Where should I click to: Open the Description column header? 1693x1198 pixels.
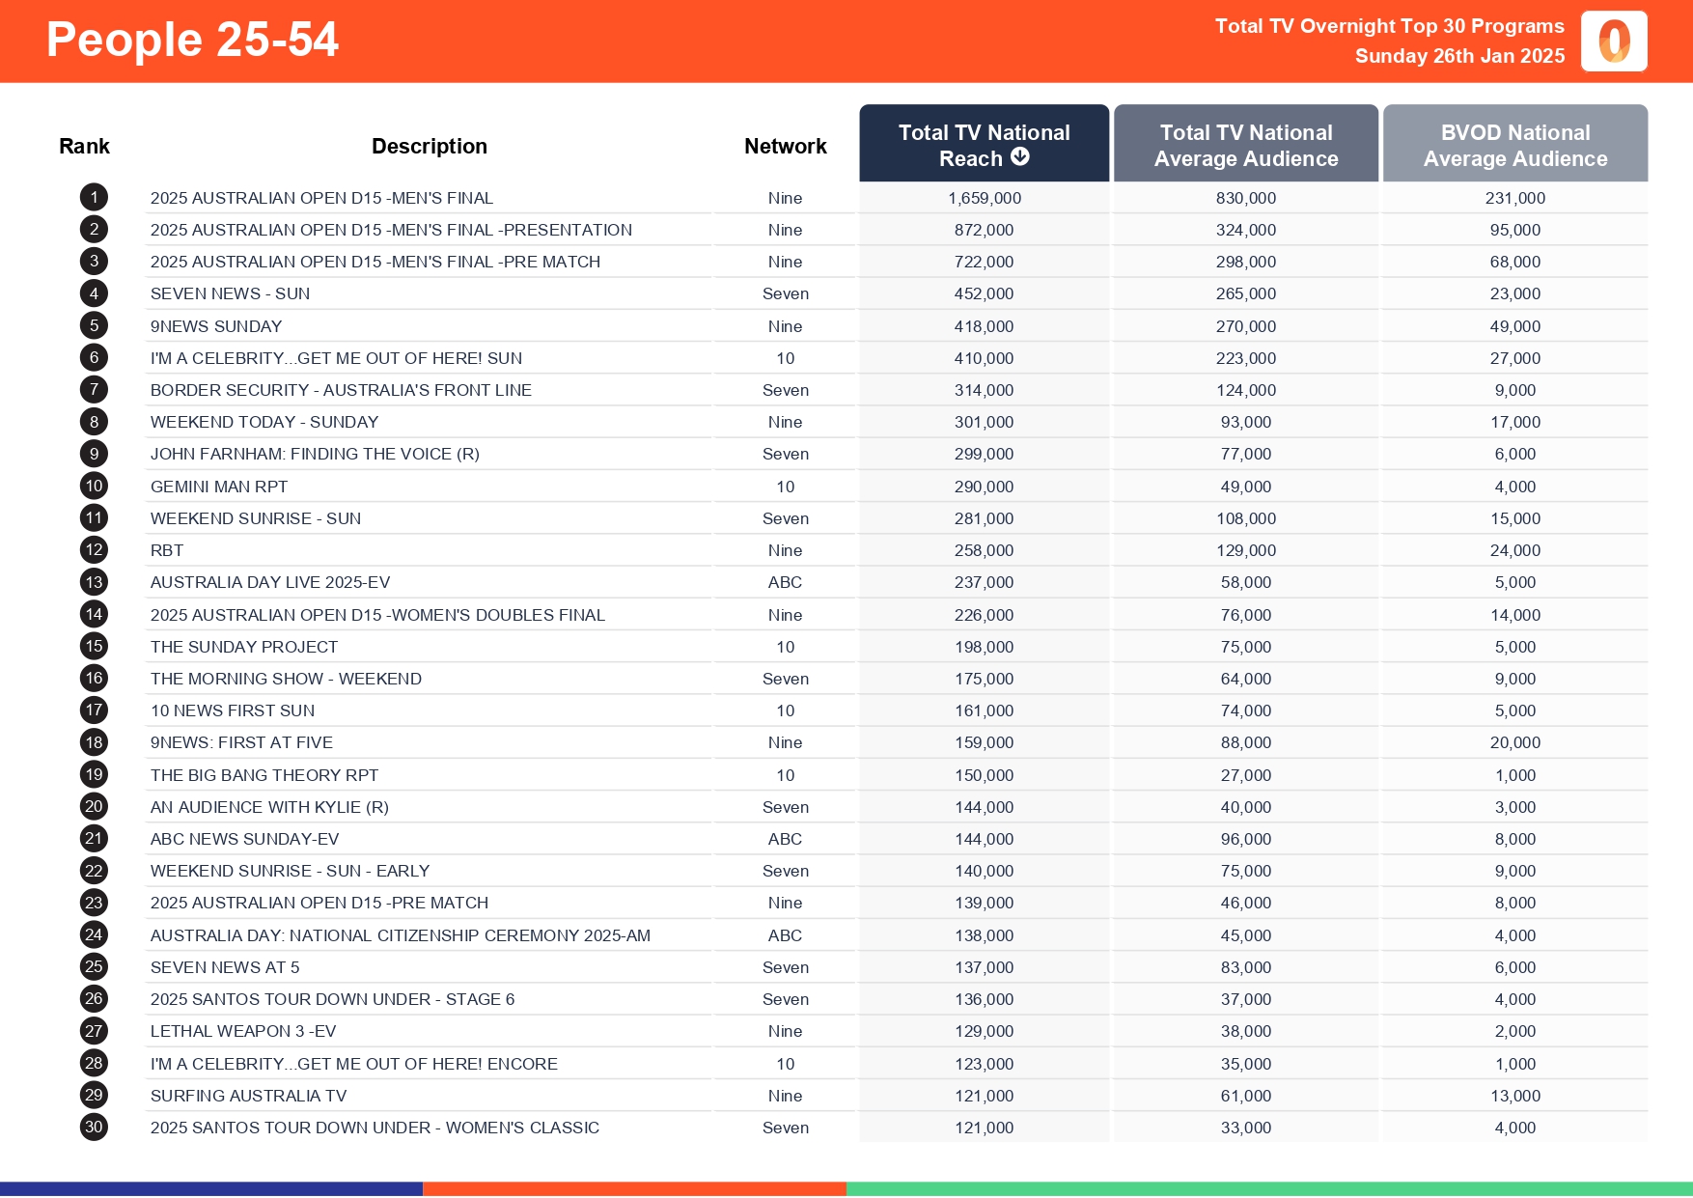click(429, 145)
